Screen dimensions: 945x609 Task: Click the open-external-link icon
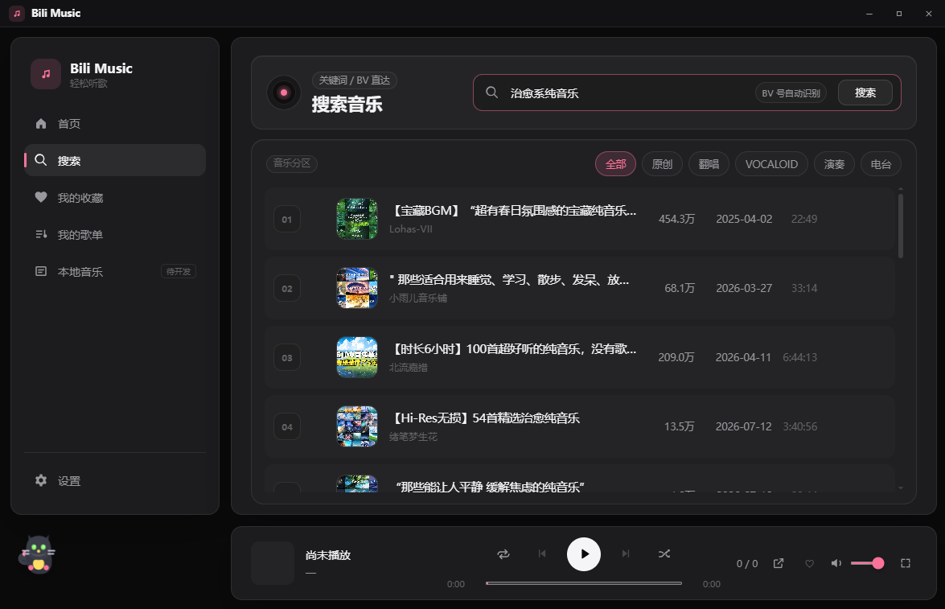(x=778, y=563)
